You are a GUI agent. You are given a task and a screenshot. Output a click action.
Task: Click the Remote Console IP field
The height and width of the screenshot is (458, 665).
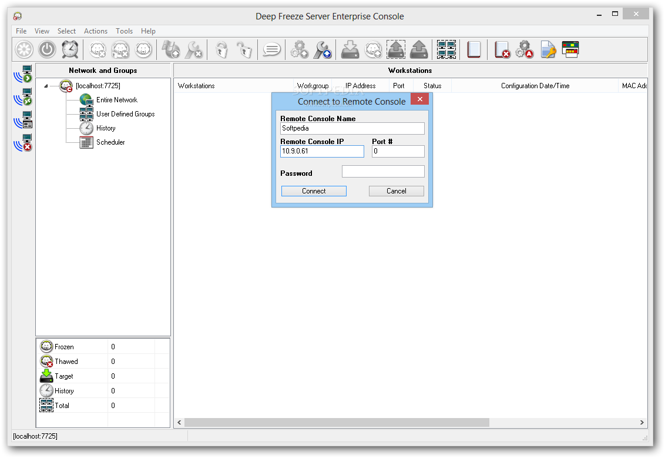click(x=323, y=151)
